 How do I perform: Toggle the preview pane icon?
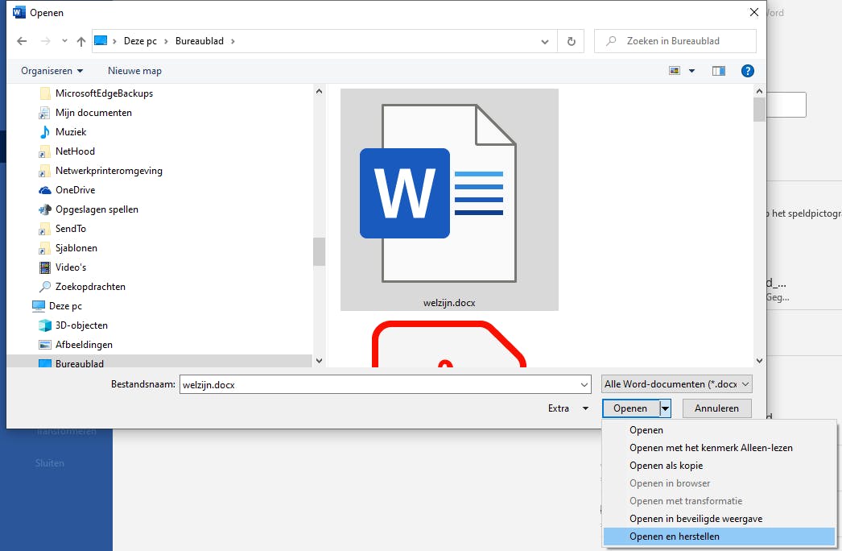coord(719,71)
